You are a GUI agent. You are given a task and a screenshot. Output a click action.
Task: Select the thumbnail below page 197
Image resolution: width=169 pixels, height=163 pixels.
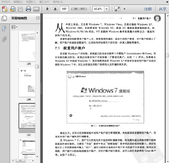point(27,148)
